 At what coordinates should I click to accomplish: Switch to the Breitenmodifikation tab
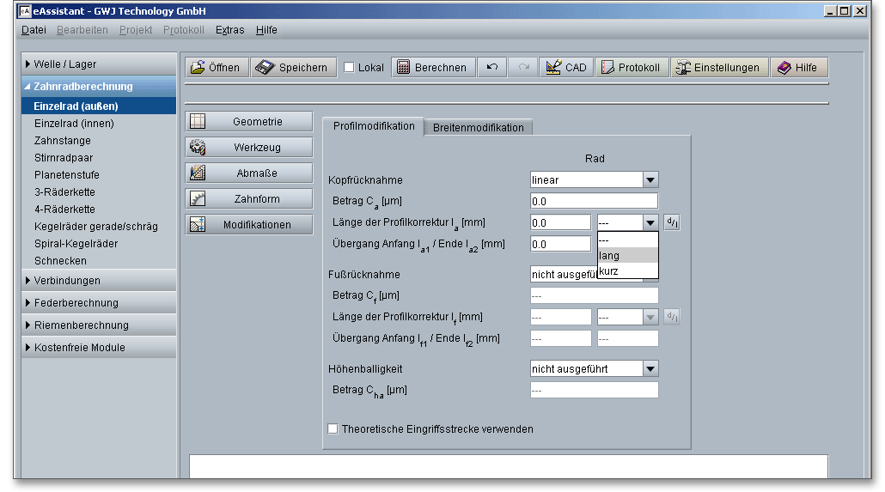point(478,127)
